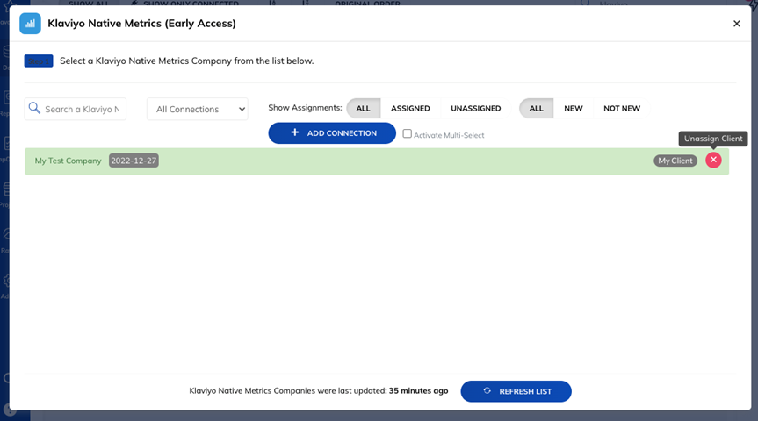This screenshot has width=758, height=421.
Task: Click the blue Step 1 label
Action: pyautogui.click(x=39, y=61)
